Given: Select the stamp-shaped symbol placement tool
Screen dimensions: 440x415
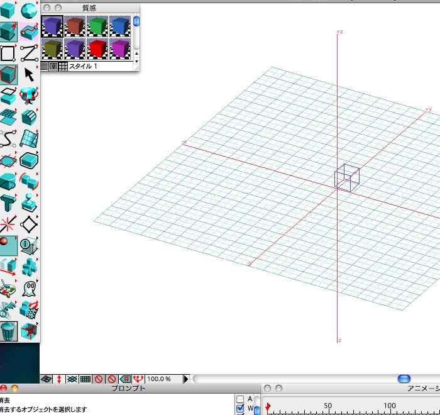Looking at the screenshot, I should [29, 203].
